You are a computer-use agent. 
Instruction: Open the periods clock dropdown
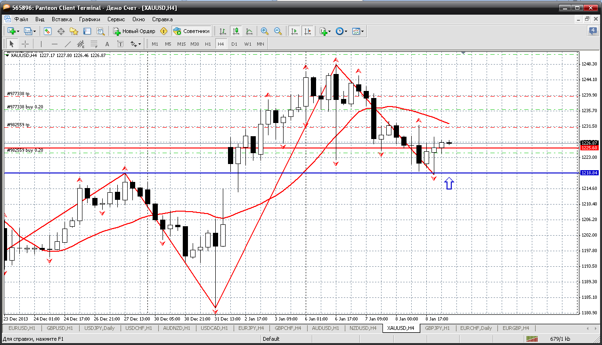[x=341, y=31]
